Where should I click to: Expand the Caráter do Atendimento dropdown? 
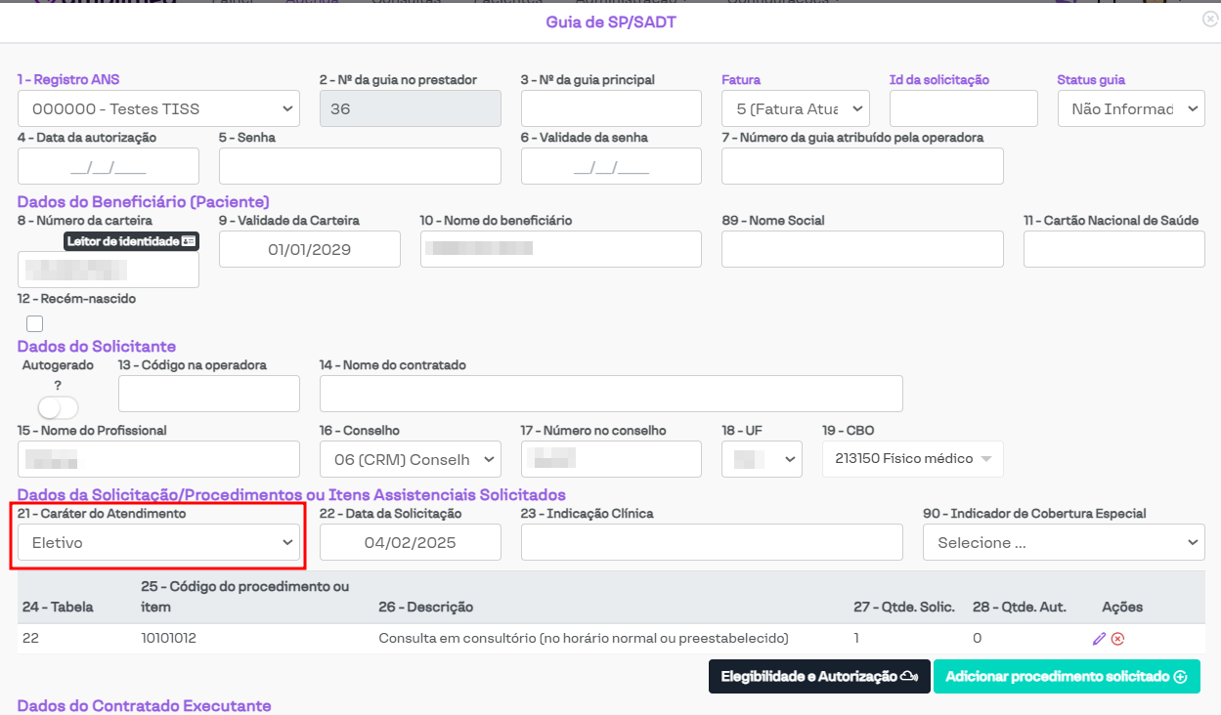tap(158, 542)
